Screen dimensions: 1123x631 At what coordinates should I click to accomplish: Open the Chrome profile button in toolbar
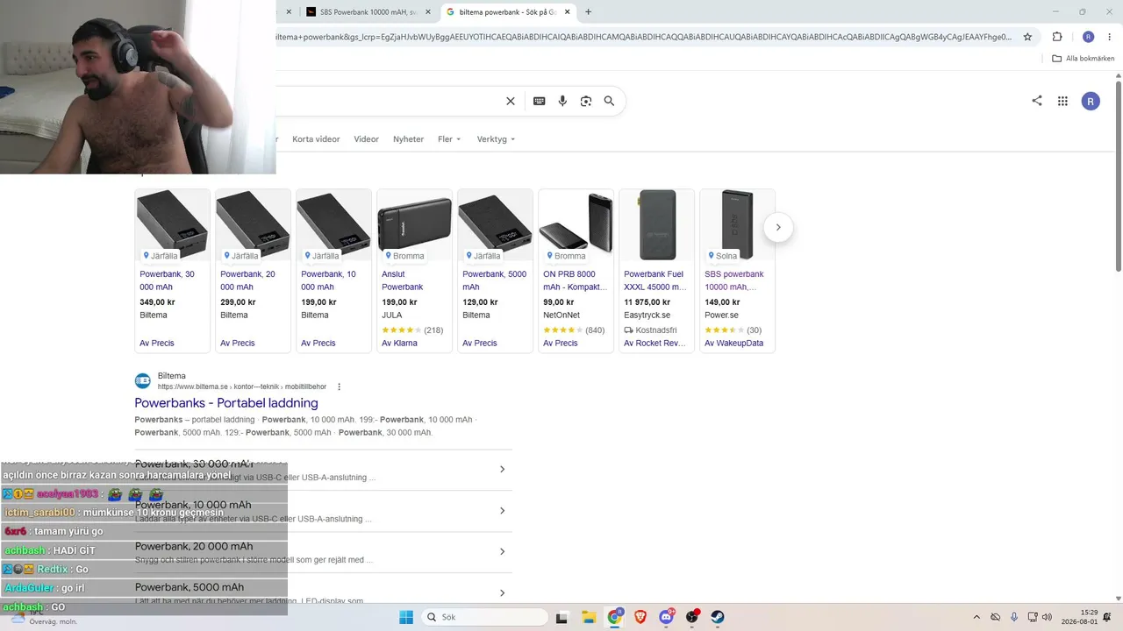tap(1088, 37)
